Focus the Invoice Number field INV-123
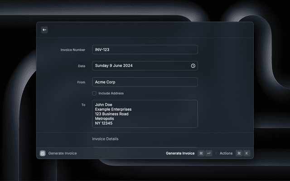 (145, 50)
